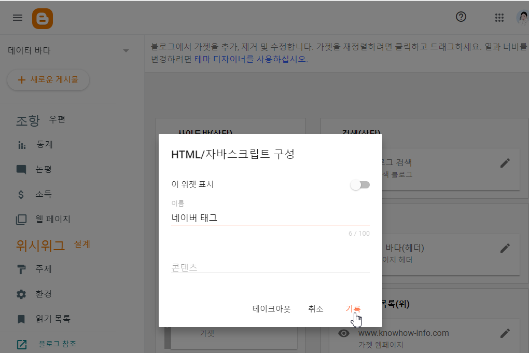Screen dimensions: 529x353
Task: Open the help question mark menu
Action: click(461, 17)
